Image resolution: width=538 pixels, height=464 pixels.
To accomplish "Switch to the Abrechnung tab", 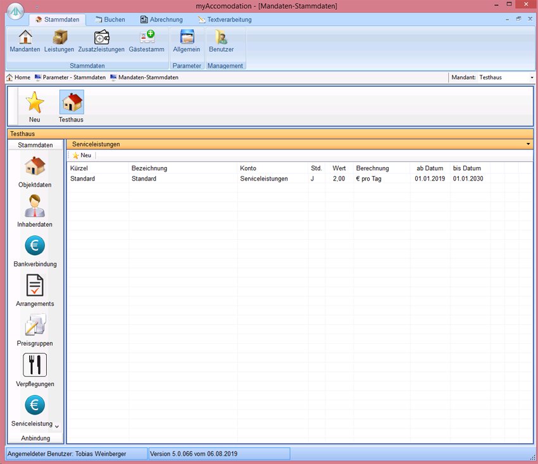I will coord(161,20).
